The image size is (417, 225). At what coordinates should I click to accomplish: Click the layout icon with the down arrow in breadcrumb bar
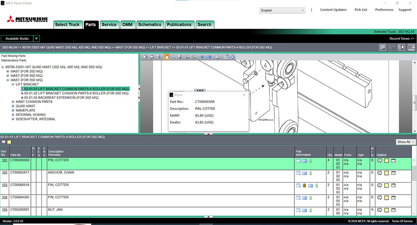tap(401, 47)
